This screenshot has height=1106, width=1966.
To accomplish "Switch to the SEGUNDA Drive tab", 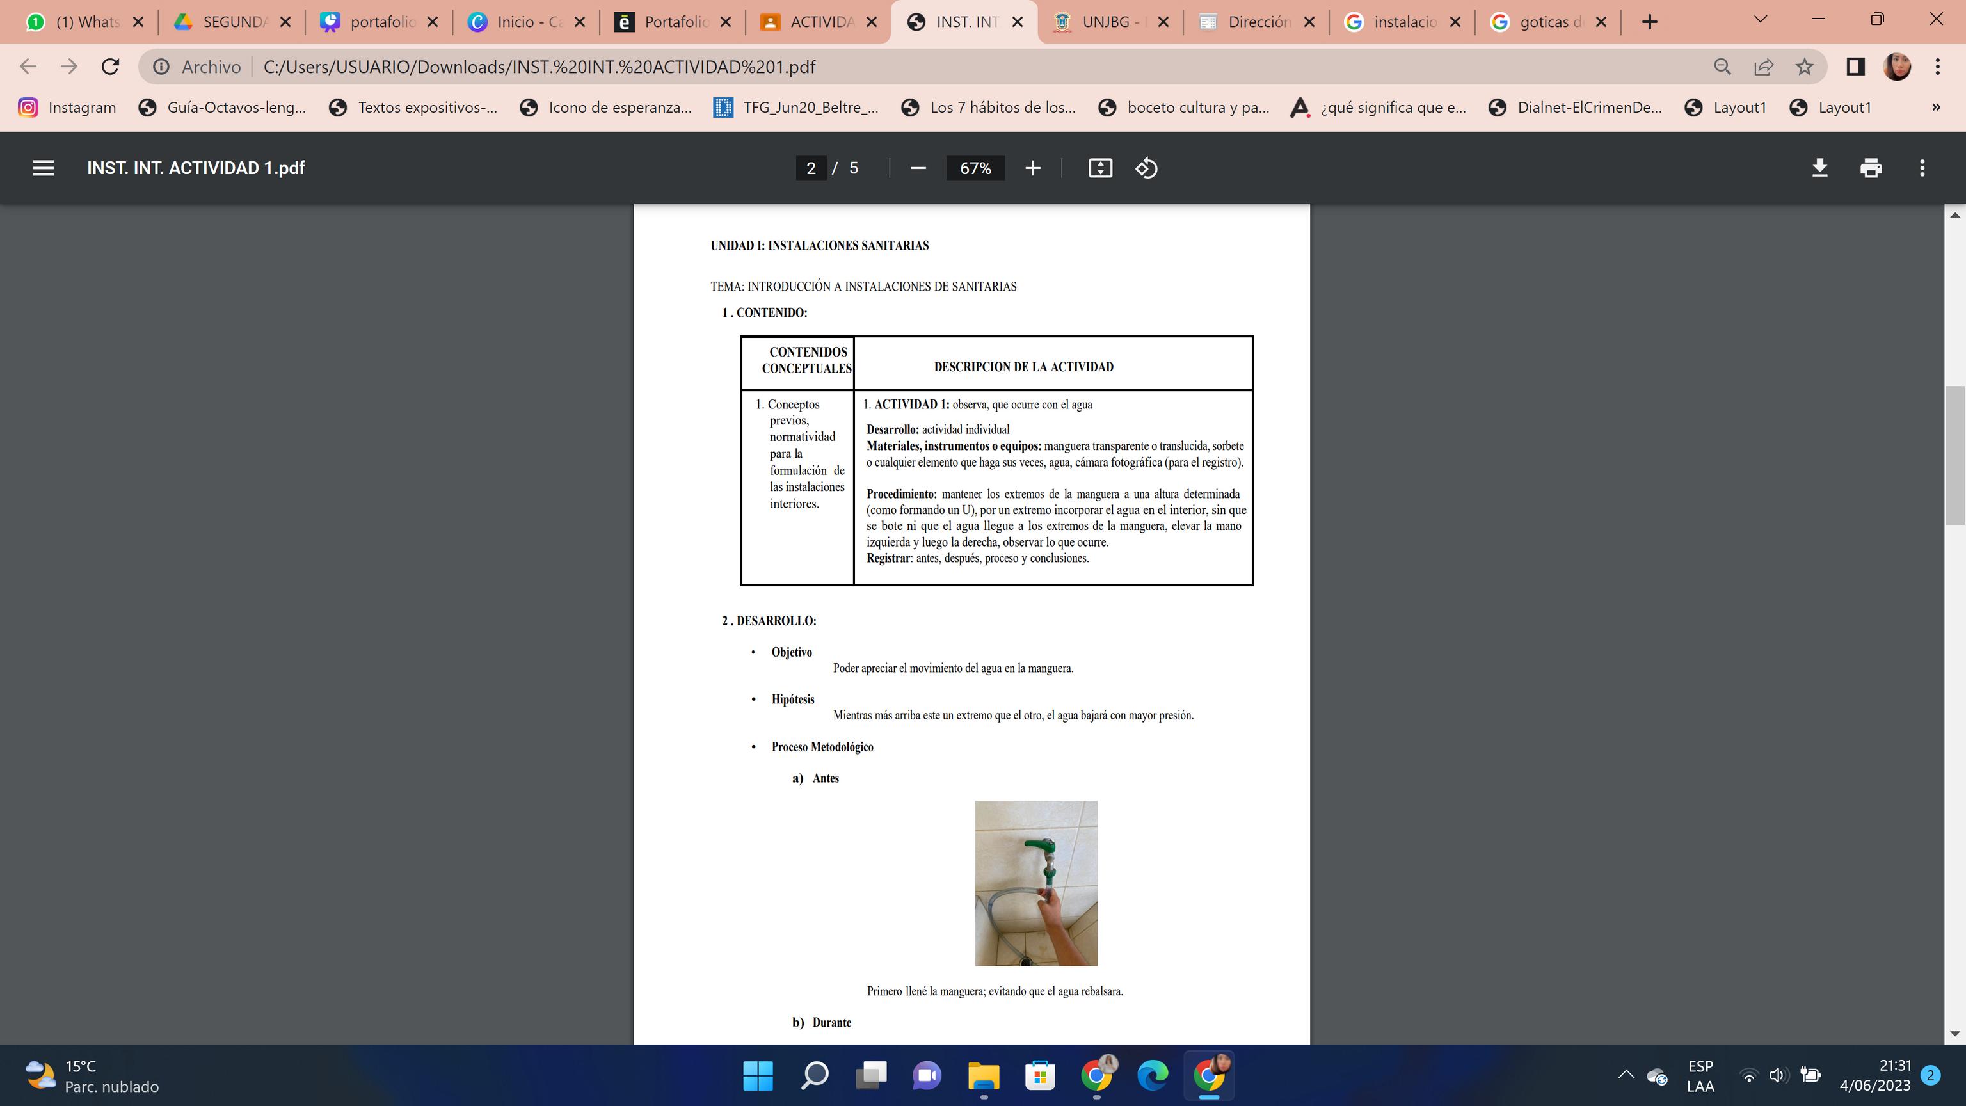I will pos(230,22).
